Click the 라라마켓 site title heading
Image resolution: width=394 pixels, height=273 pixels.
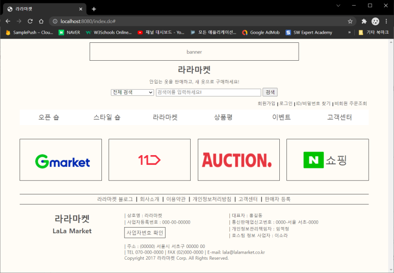[x=194, y=70]
